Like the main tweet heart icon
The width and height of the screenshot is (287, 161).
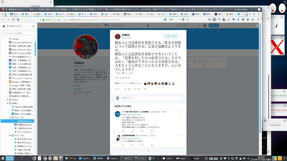[x=135, y=89]
